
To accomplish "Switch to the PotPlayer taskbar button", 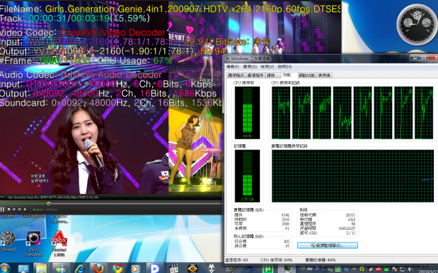I will coord(155,268).
